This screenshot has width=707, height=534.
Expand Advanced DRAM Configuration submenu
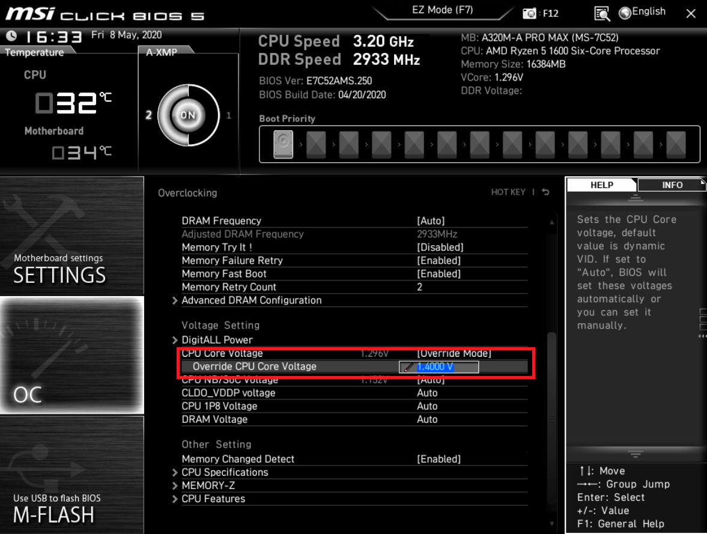(x=251, y=300)
